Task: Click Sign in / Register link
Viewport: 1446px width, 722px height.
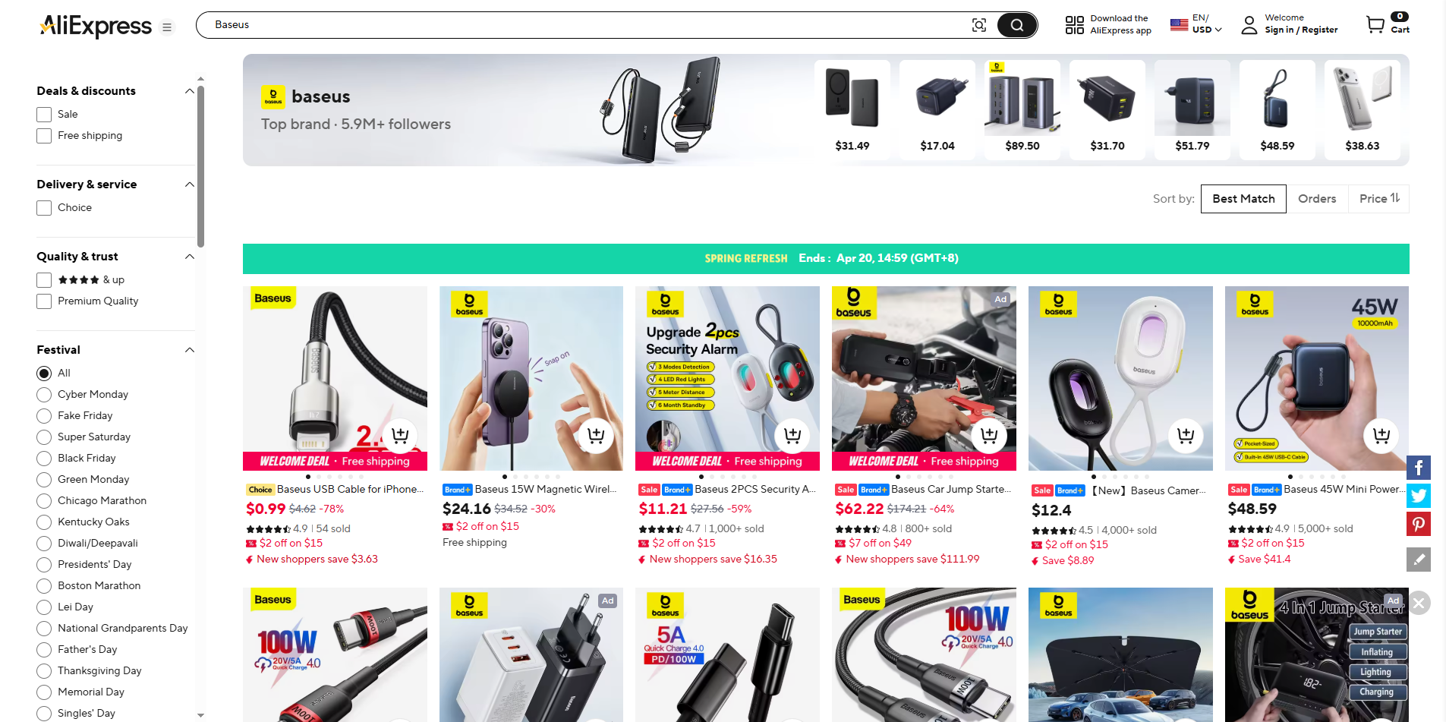Action: (1301, 30)
